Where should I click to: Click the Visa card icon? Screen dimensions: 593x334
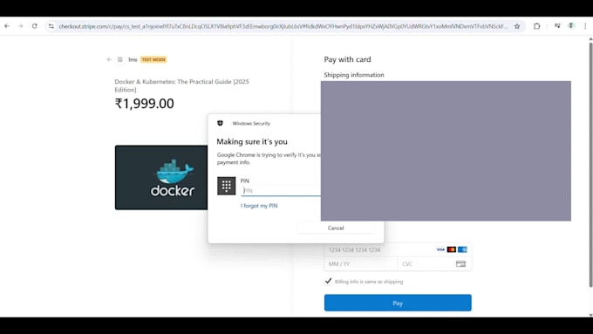pyautogui.click(x=440, y=249)
